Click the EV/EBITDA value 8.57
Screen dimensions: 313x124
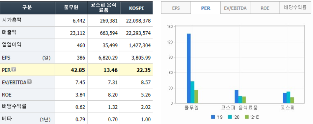point(146,82)
